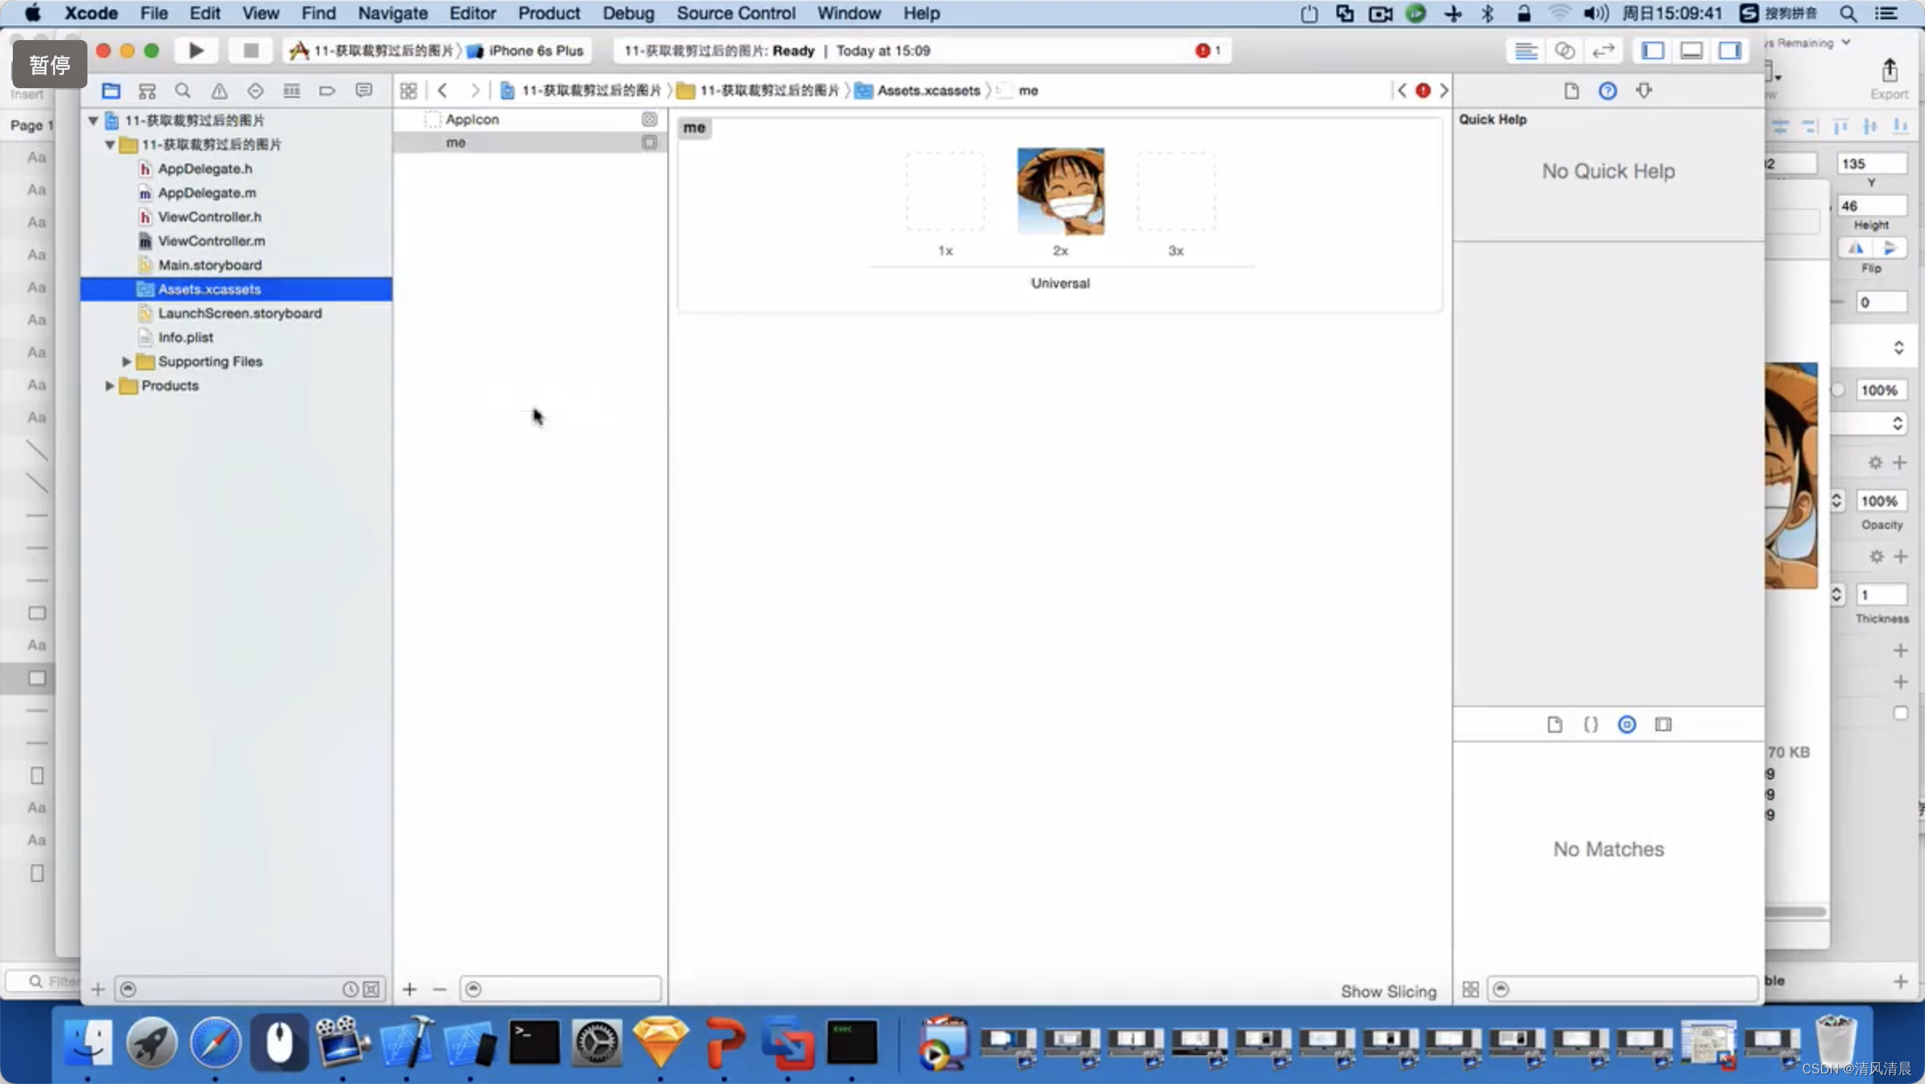Open the Editor menu
The height and width of the screenshot is (1084, 1925).
pos(472,13)
